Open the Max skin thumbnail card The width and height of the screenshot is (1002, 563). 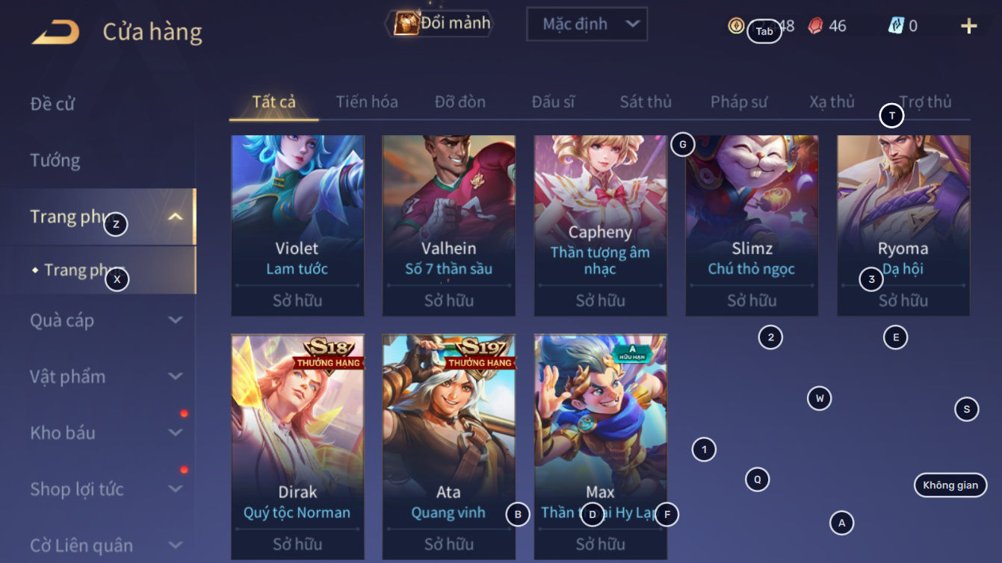tap(600, 447)
